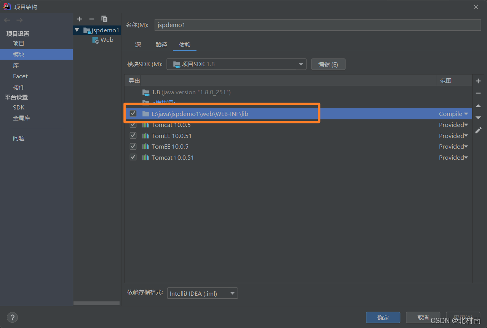
Task: Open 项目 in project settings
Action: coord(19,44)
